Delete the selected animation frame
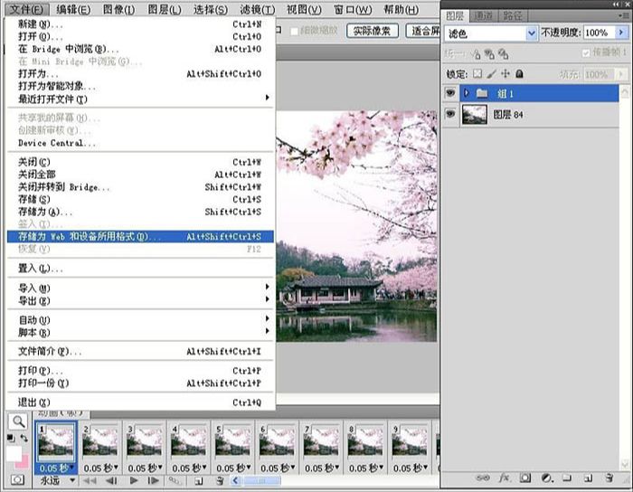This screenshot has height=492, width=633. 220,481
